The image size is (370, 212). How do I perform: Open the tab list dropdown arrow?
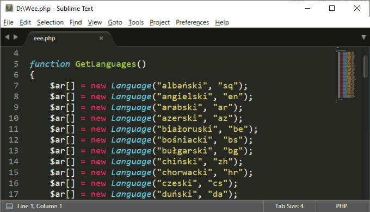[363, 37]
